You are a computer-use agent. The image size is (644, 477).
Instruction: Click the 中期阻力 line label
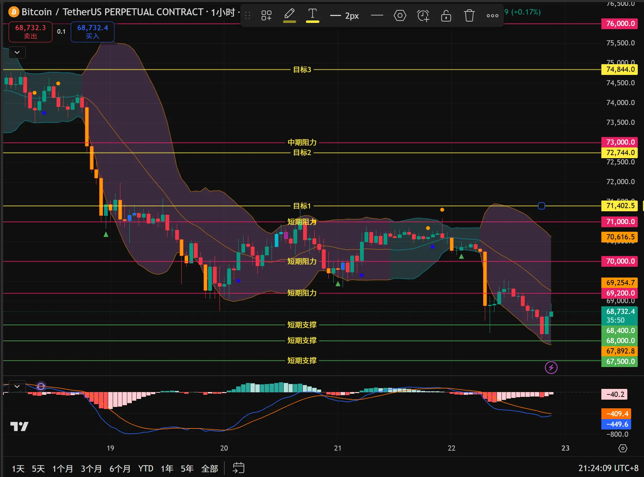pyautogui.click(x=302, y=143)
